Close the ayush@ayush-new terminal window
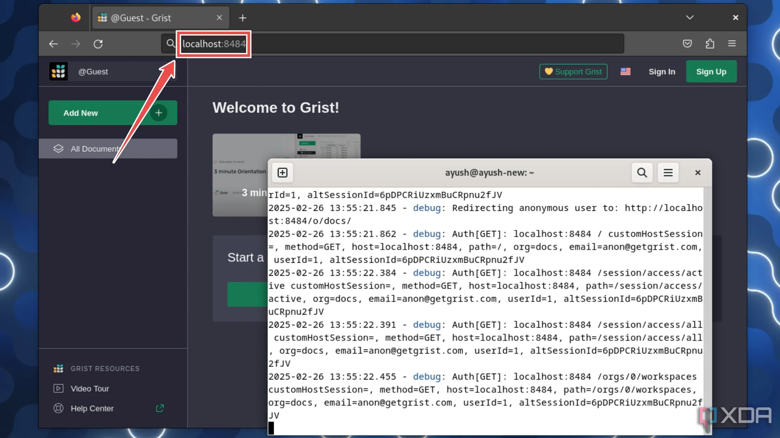 point(698,172)
